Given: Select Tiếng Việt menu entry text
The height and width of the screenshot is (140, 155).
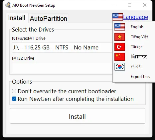Looking at the screenshot, I should (139, 37).
